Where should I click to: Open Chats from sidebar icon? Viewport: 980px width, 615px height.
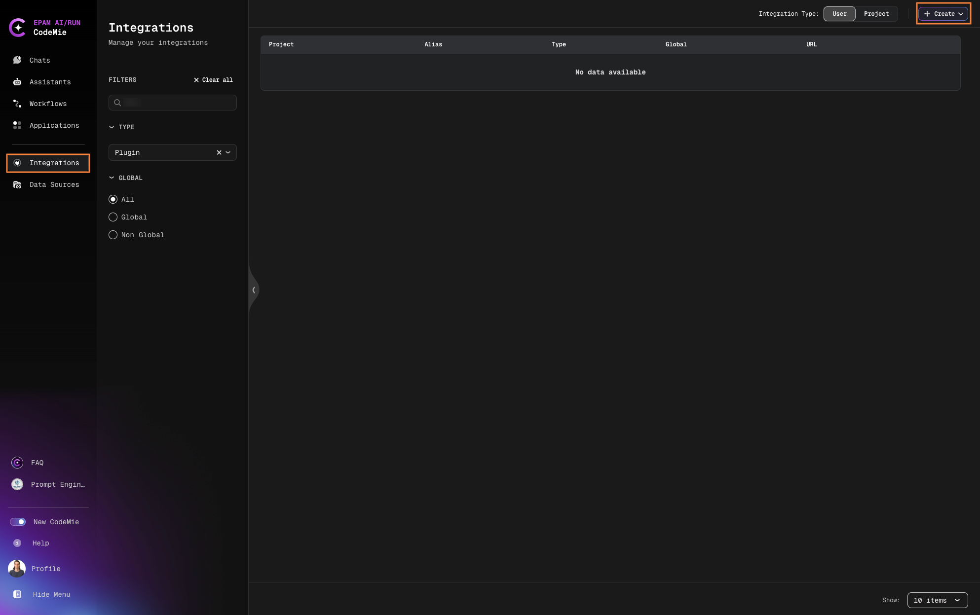(17, 60)
